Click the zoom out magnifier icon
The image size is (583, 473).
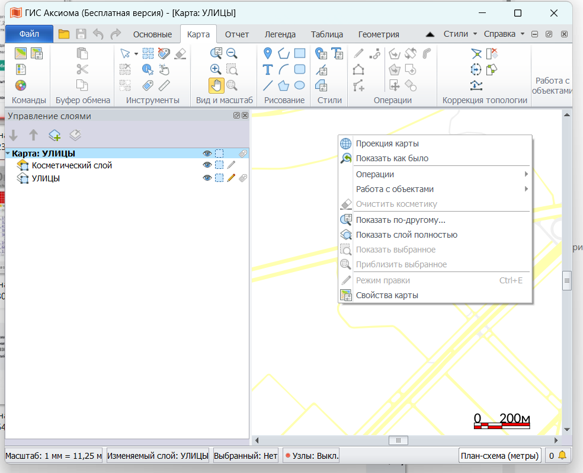(232, 53)
